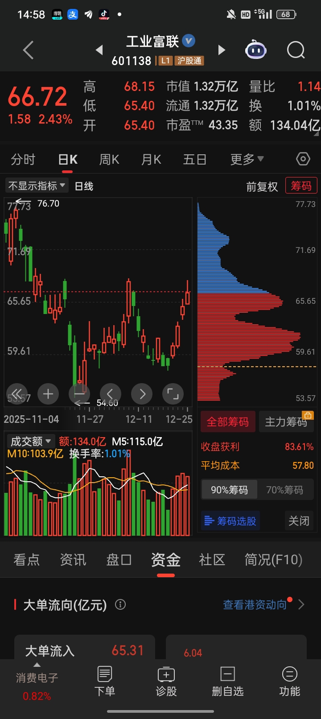Select 70%筹码 range
Viewport: 321px width, 719px height.
pos(284,490)
